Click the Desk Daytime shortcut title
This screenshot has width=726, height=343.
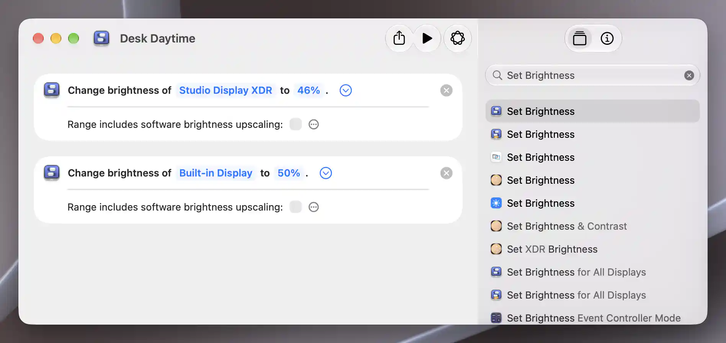[x=157, y=38]
